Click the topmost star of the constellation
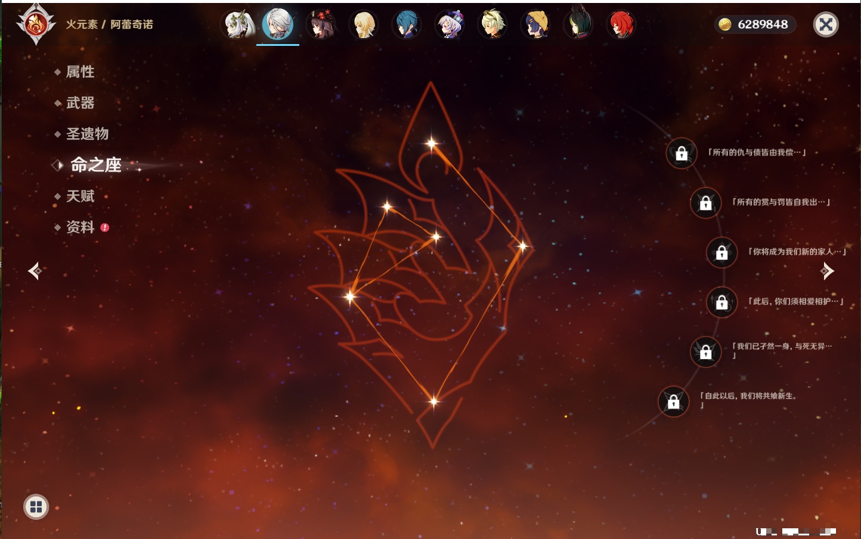This screenshot has height=539, width=861. click(431, 143)
